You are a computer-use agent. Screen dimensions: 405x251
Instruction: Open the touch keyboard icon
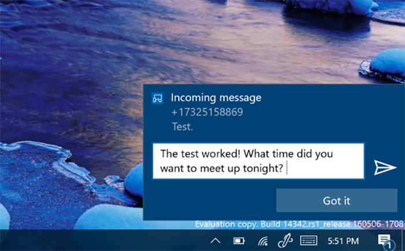click(308, 241)
